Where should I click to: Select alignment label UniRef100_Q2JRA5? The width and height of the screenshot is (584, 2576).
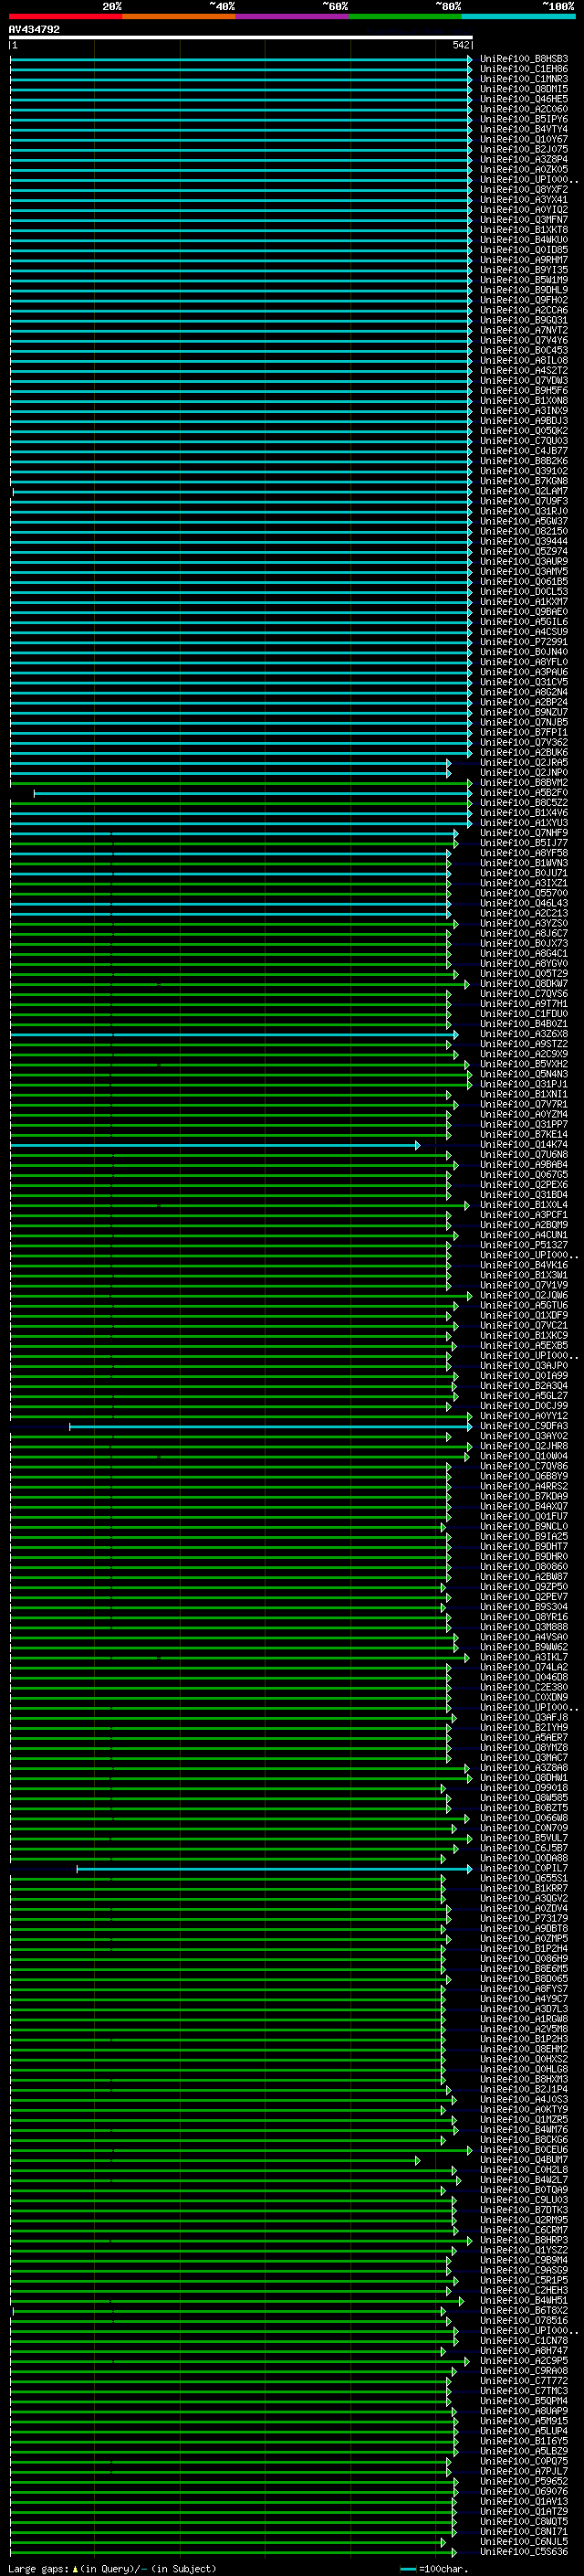[x=524, y=763]
